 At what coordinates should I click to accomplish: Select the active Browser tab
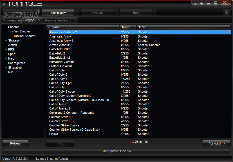[x=30, y=20]
